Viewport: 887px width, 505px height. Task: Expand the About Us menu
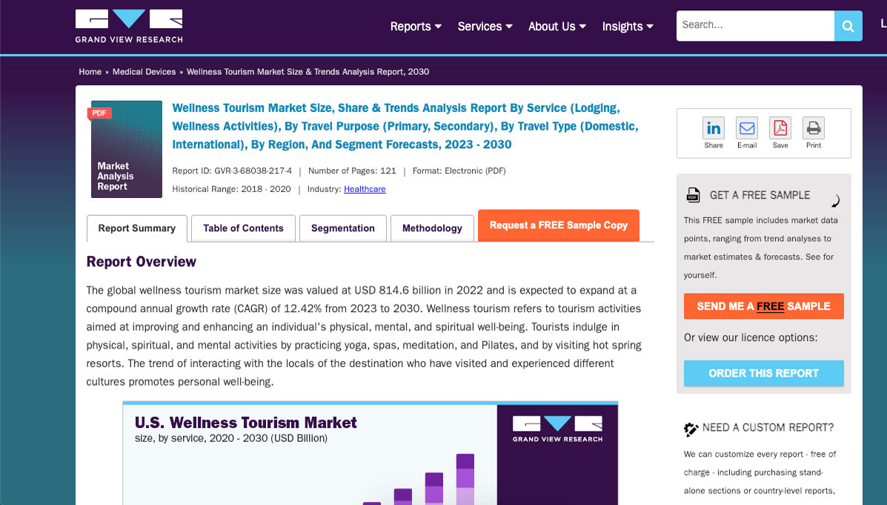[557, 27]
